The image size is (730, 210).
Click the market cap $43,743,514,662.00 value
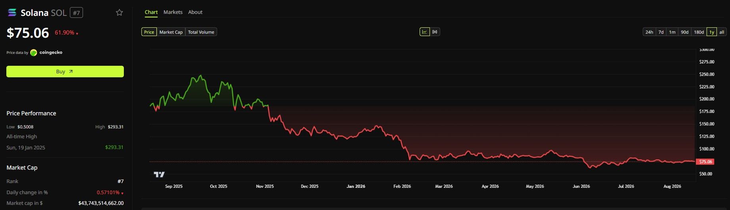(101, 203)
